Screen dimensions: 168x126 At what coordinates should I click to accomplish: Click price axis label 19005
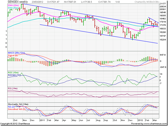163,16
